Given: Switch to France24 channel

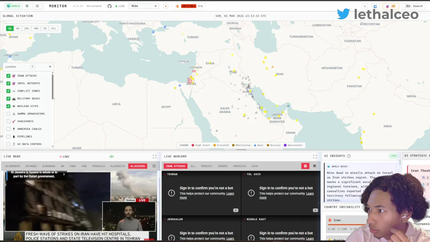Looking at the screenshot, I should tap(98, 166).
